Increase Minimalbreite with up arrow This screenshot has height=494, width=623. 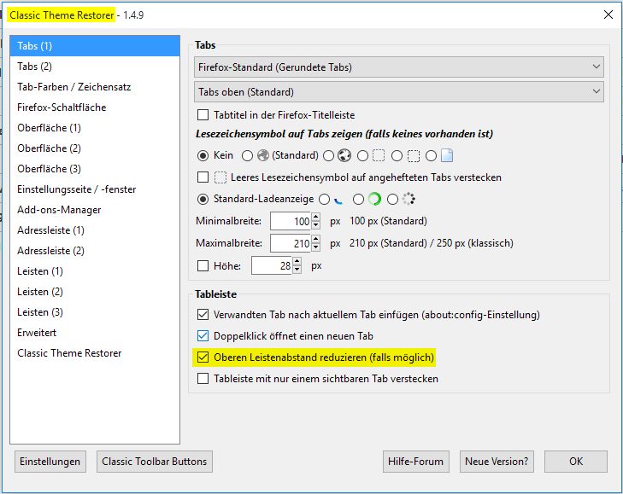coord(316,217)
